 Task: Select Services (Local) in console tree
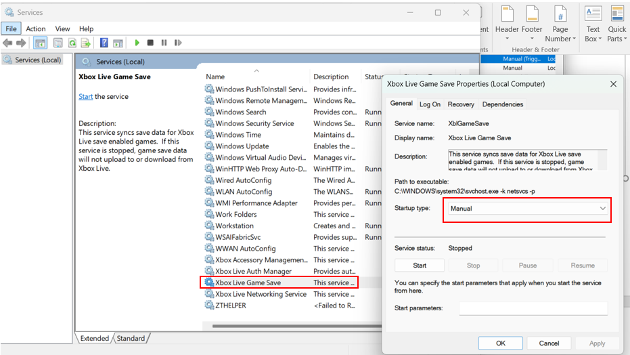coord(32,60)
